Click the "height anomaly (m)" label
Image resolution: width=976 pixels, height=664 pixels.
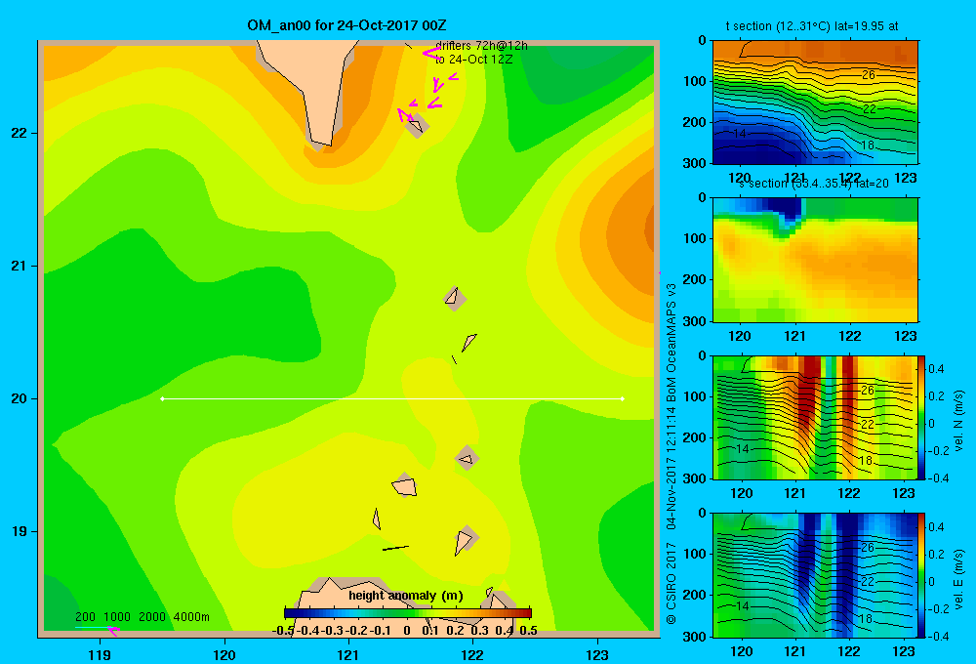pyautogui.click(x=406, y=596)
